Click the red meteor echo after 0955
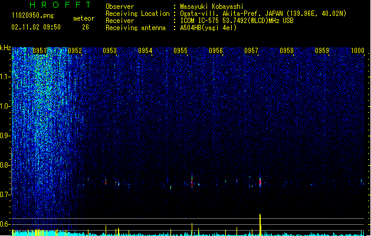Viewport: 371px width, 236px height. tap(192, 182)
